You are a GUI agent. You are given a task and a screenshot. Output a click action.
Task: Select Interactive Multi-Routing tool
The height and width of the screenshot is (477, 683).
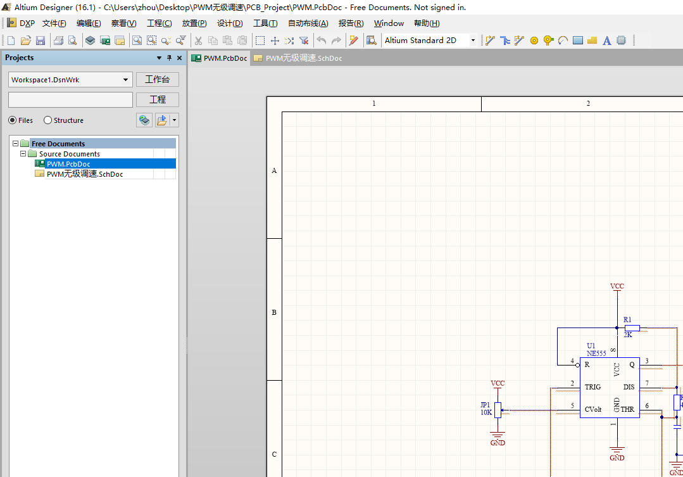[505, 41]
